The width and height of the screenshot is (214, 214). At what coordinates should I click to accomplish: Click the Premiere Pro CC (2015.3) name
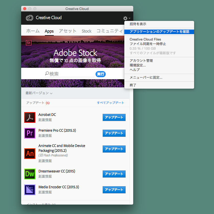(57, 130)
